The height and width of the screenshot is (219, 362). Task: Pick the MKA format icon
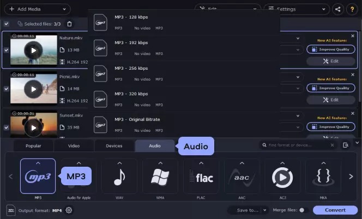(323, 176)
